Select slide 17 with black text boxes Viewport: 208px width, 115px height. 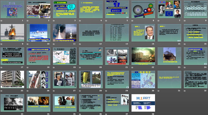point(12,56)
